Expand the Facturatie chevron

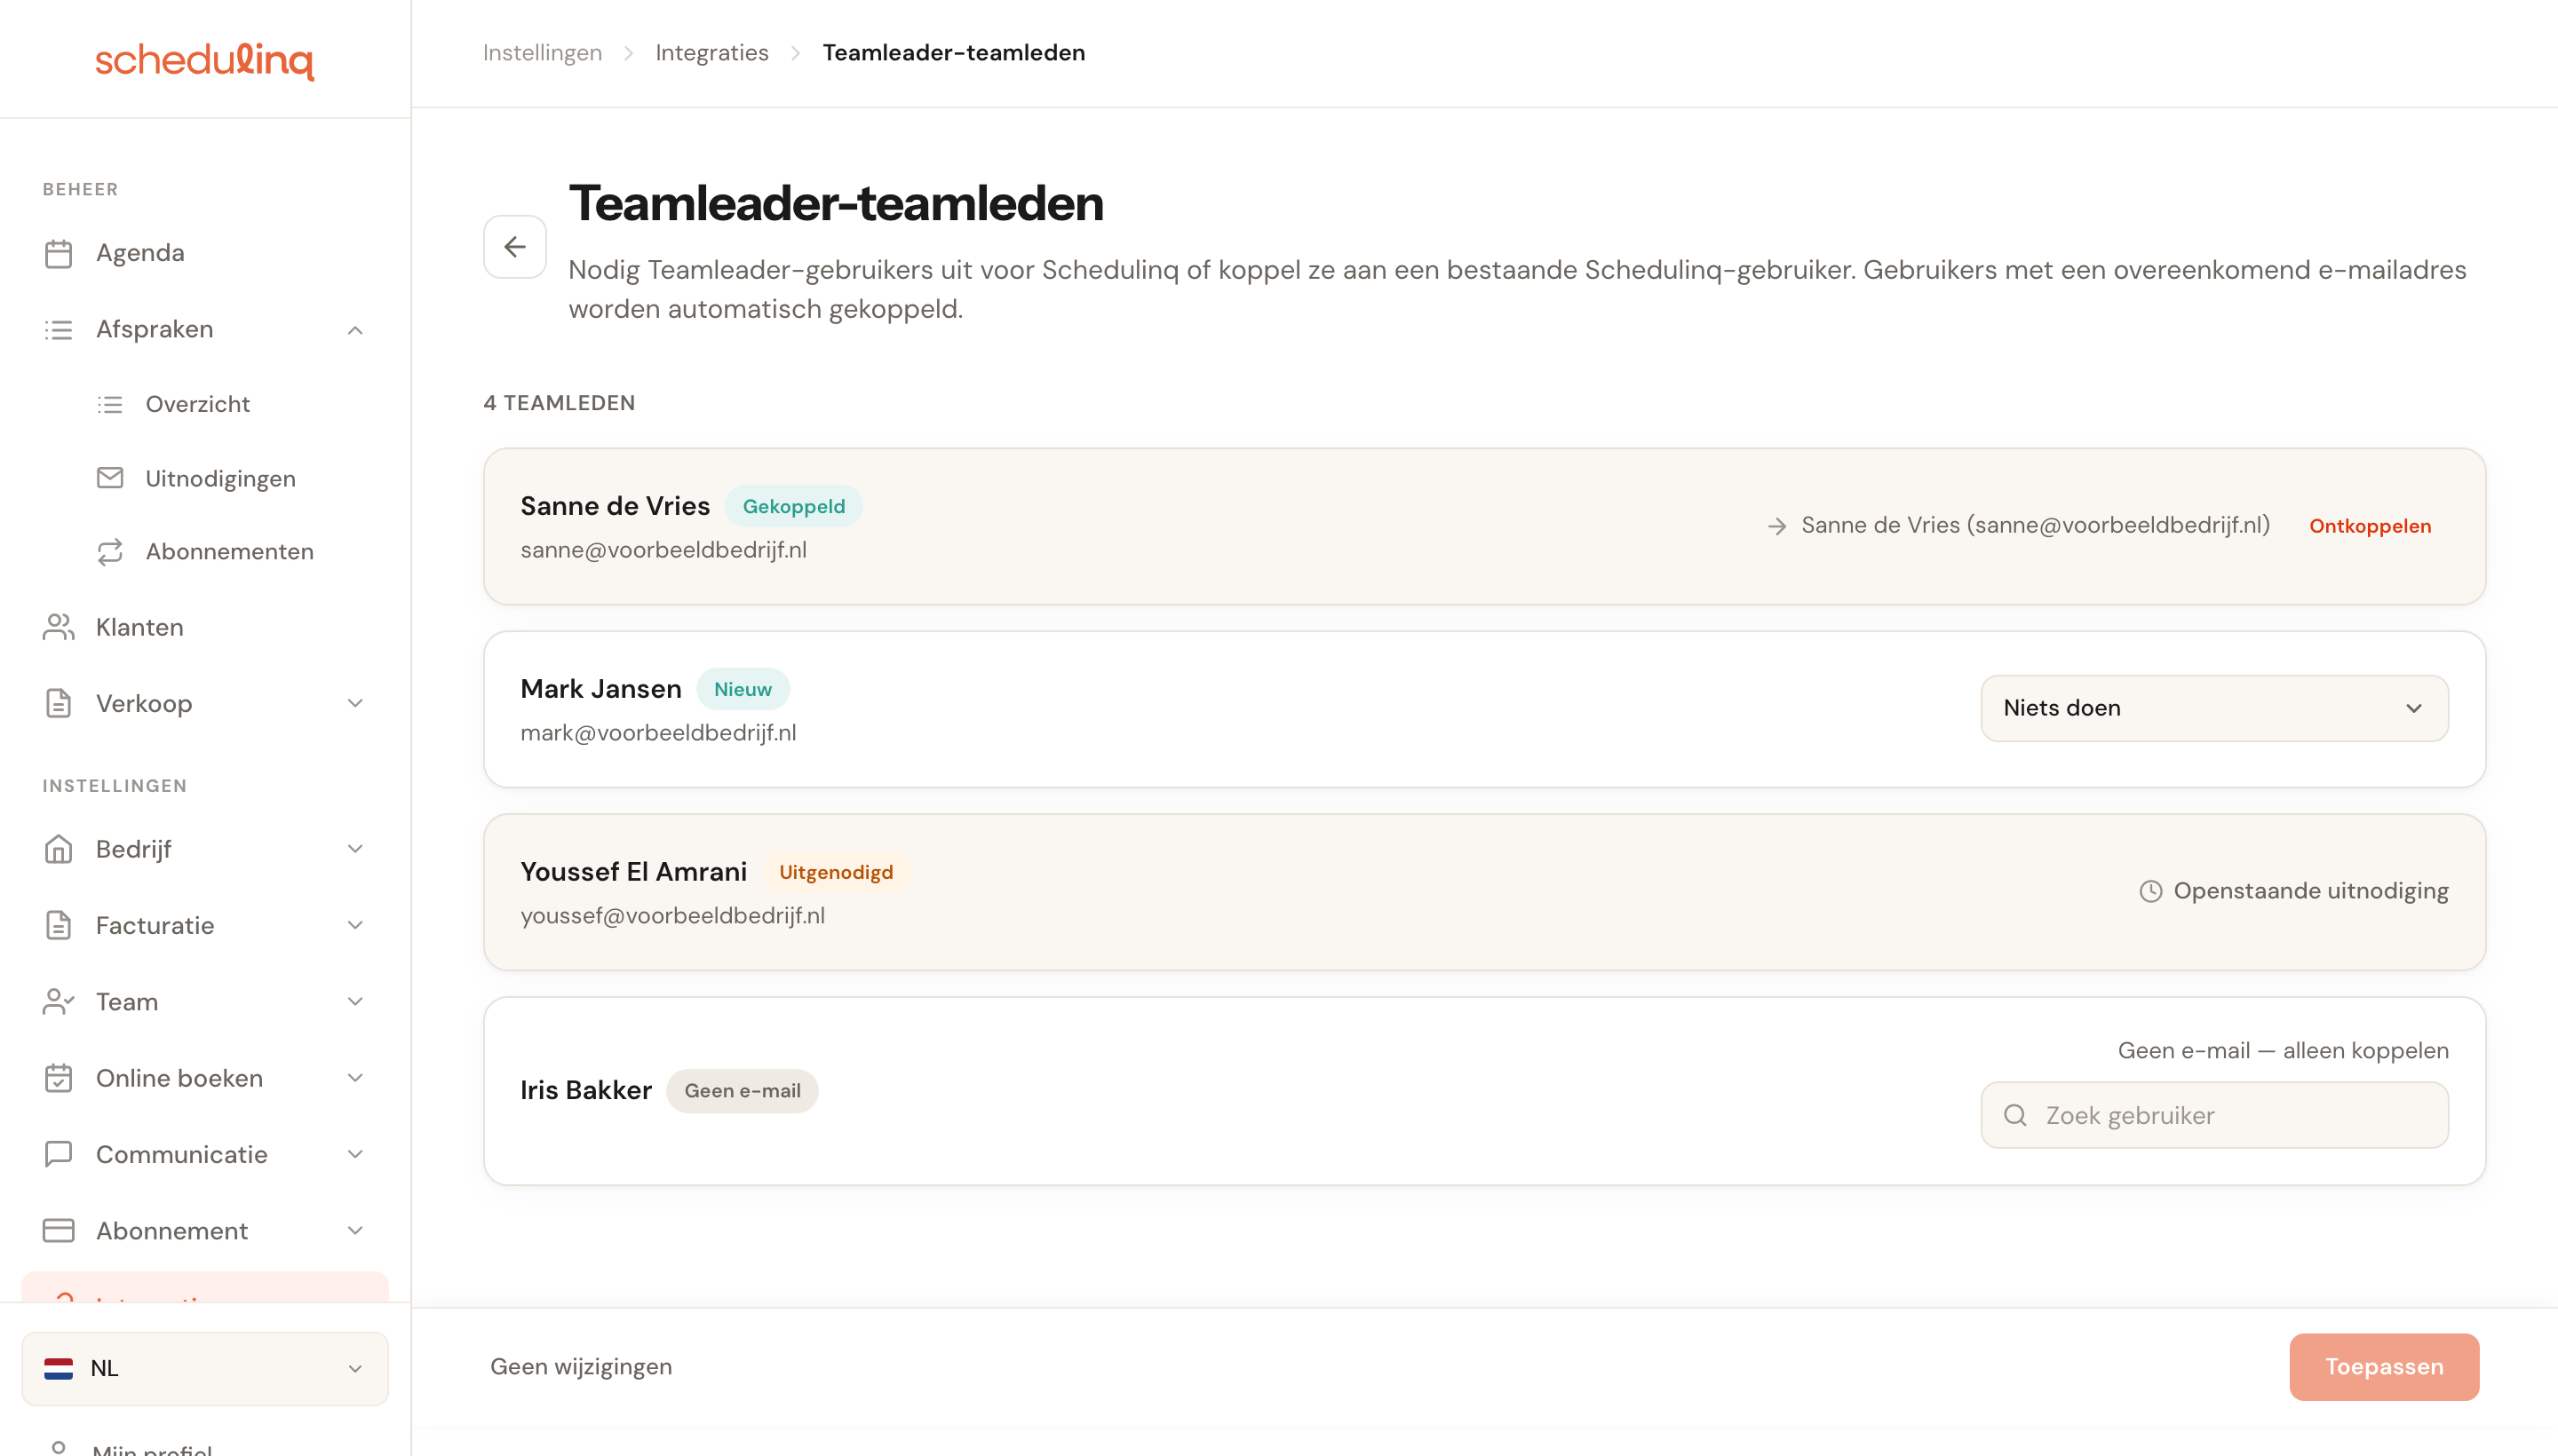(x=355, y=925)
